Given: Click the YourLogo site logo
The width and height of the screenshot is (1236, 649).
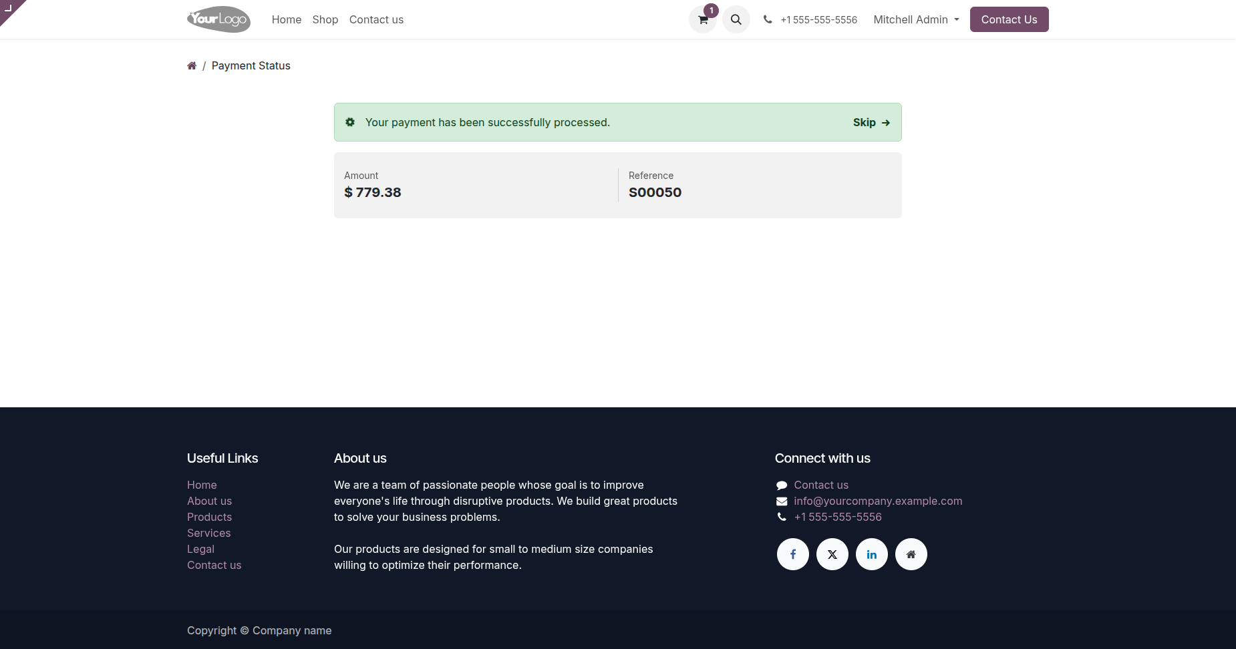Looking at the screenshot, I should 218,19.
